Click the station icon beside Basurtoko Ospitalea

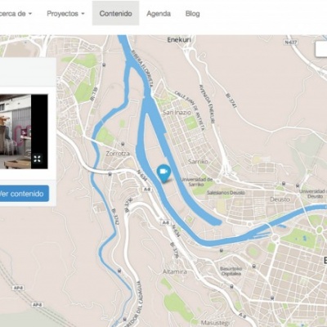pos(254,266)
